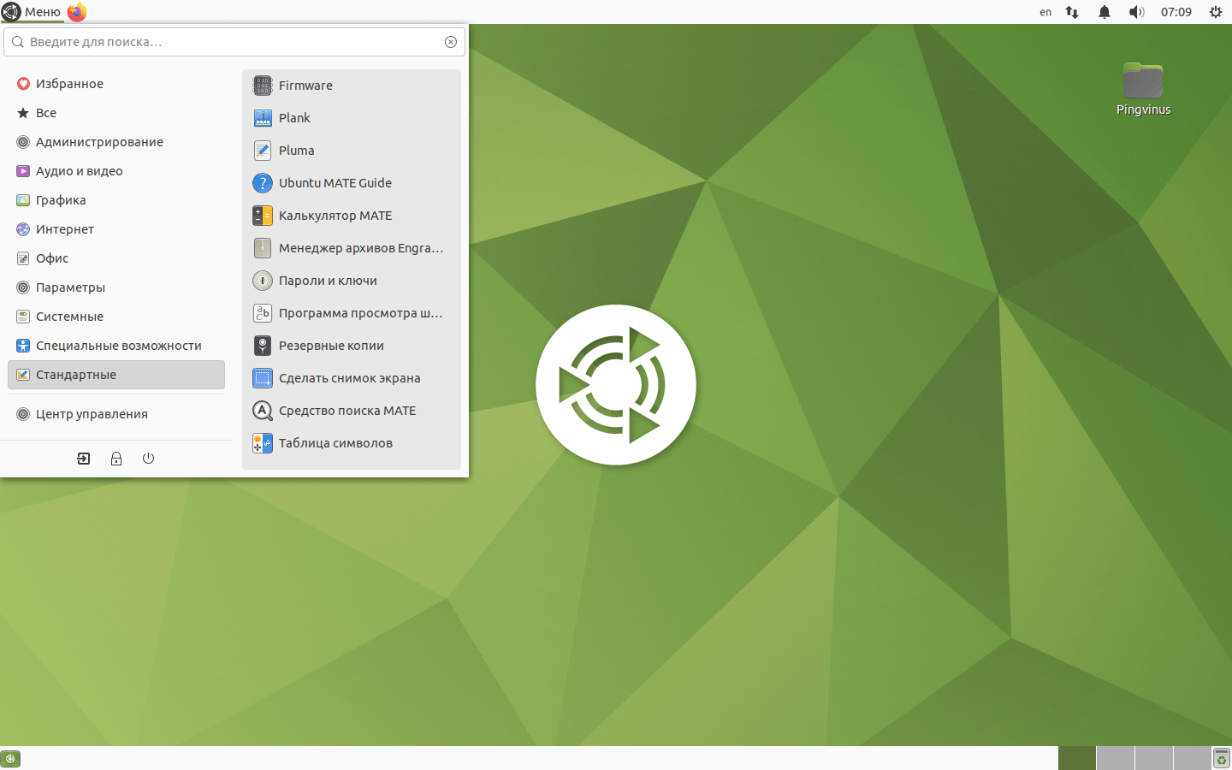The width and height of the screenshot is (1232, 770).
Task: Launch Firefox from the top panel
Action: [x=77, y=12]
